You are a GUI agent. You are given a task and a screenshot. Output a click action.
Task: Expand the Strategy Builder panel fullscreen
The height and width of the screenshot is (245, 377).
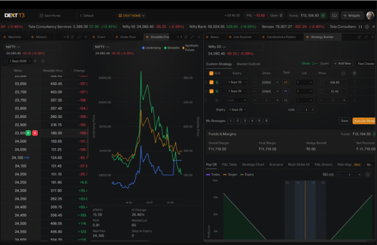[366, 37]
